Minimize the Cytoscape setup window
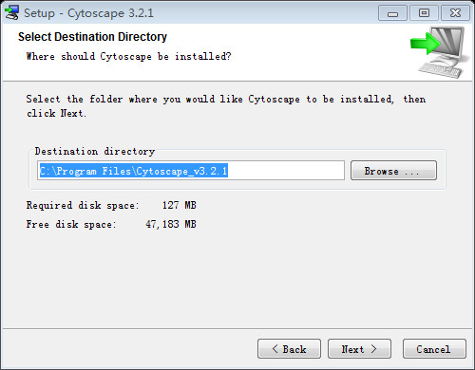This screenshot has width=475, height=370. (392, 13)
